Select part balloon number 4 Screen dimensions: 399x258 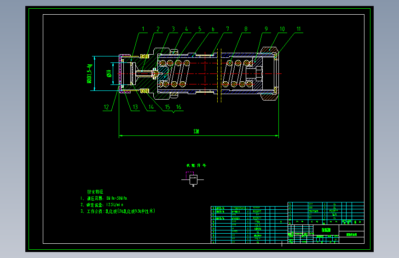(x=186, y=29)
